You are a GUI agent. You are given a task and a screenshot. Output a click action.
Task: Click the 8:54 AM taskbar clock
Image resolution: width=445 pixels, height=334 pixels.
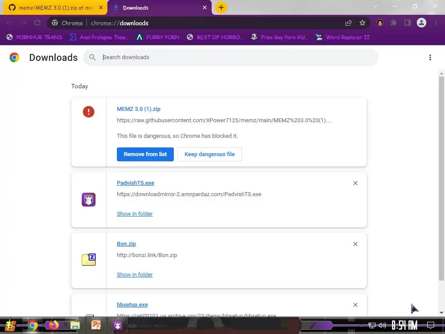[x=404, y=325]
